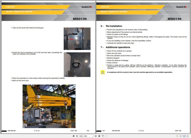
Task: Click 'Lubricate the cylinder's axes and rings' line
Action: [120, 43]
